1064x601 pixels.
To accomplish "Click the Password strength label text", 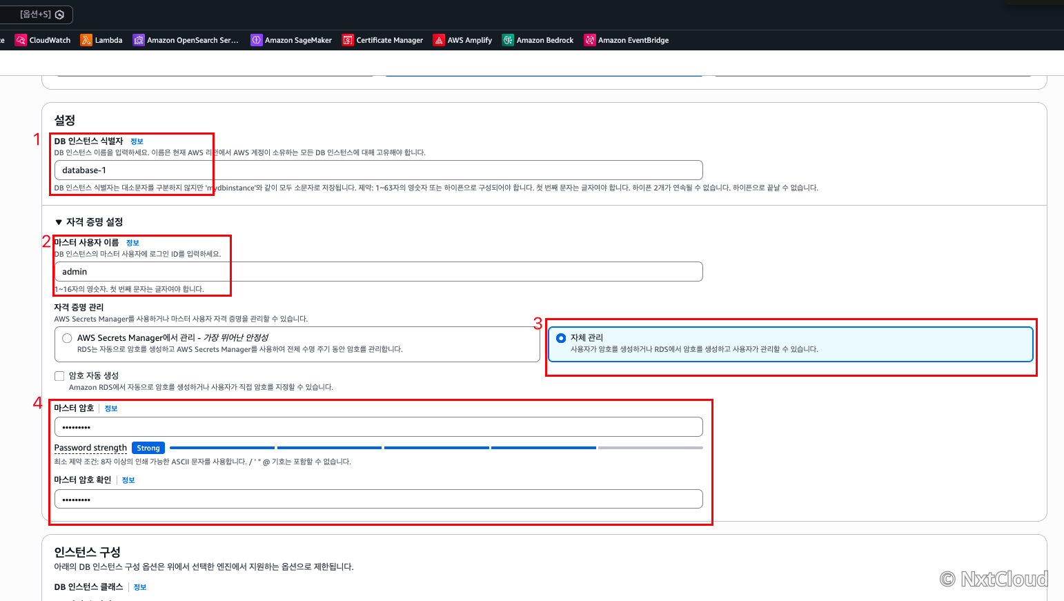I will point(90,448).
